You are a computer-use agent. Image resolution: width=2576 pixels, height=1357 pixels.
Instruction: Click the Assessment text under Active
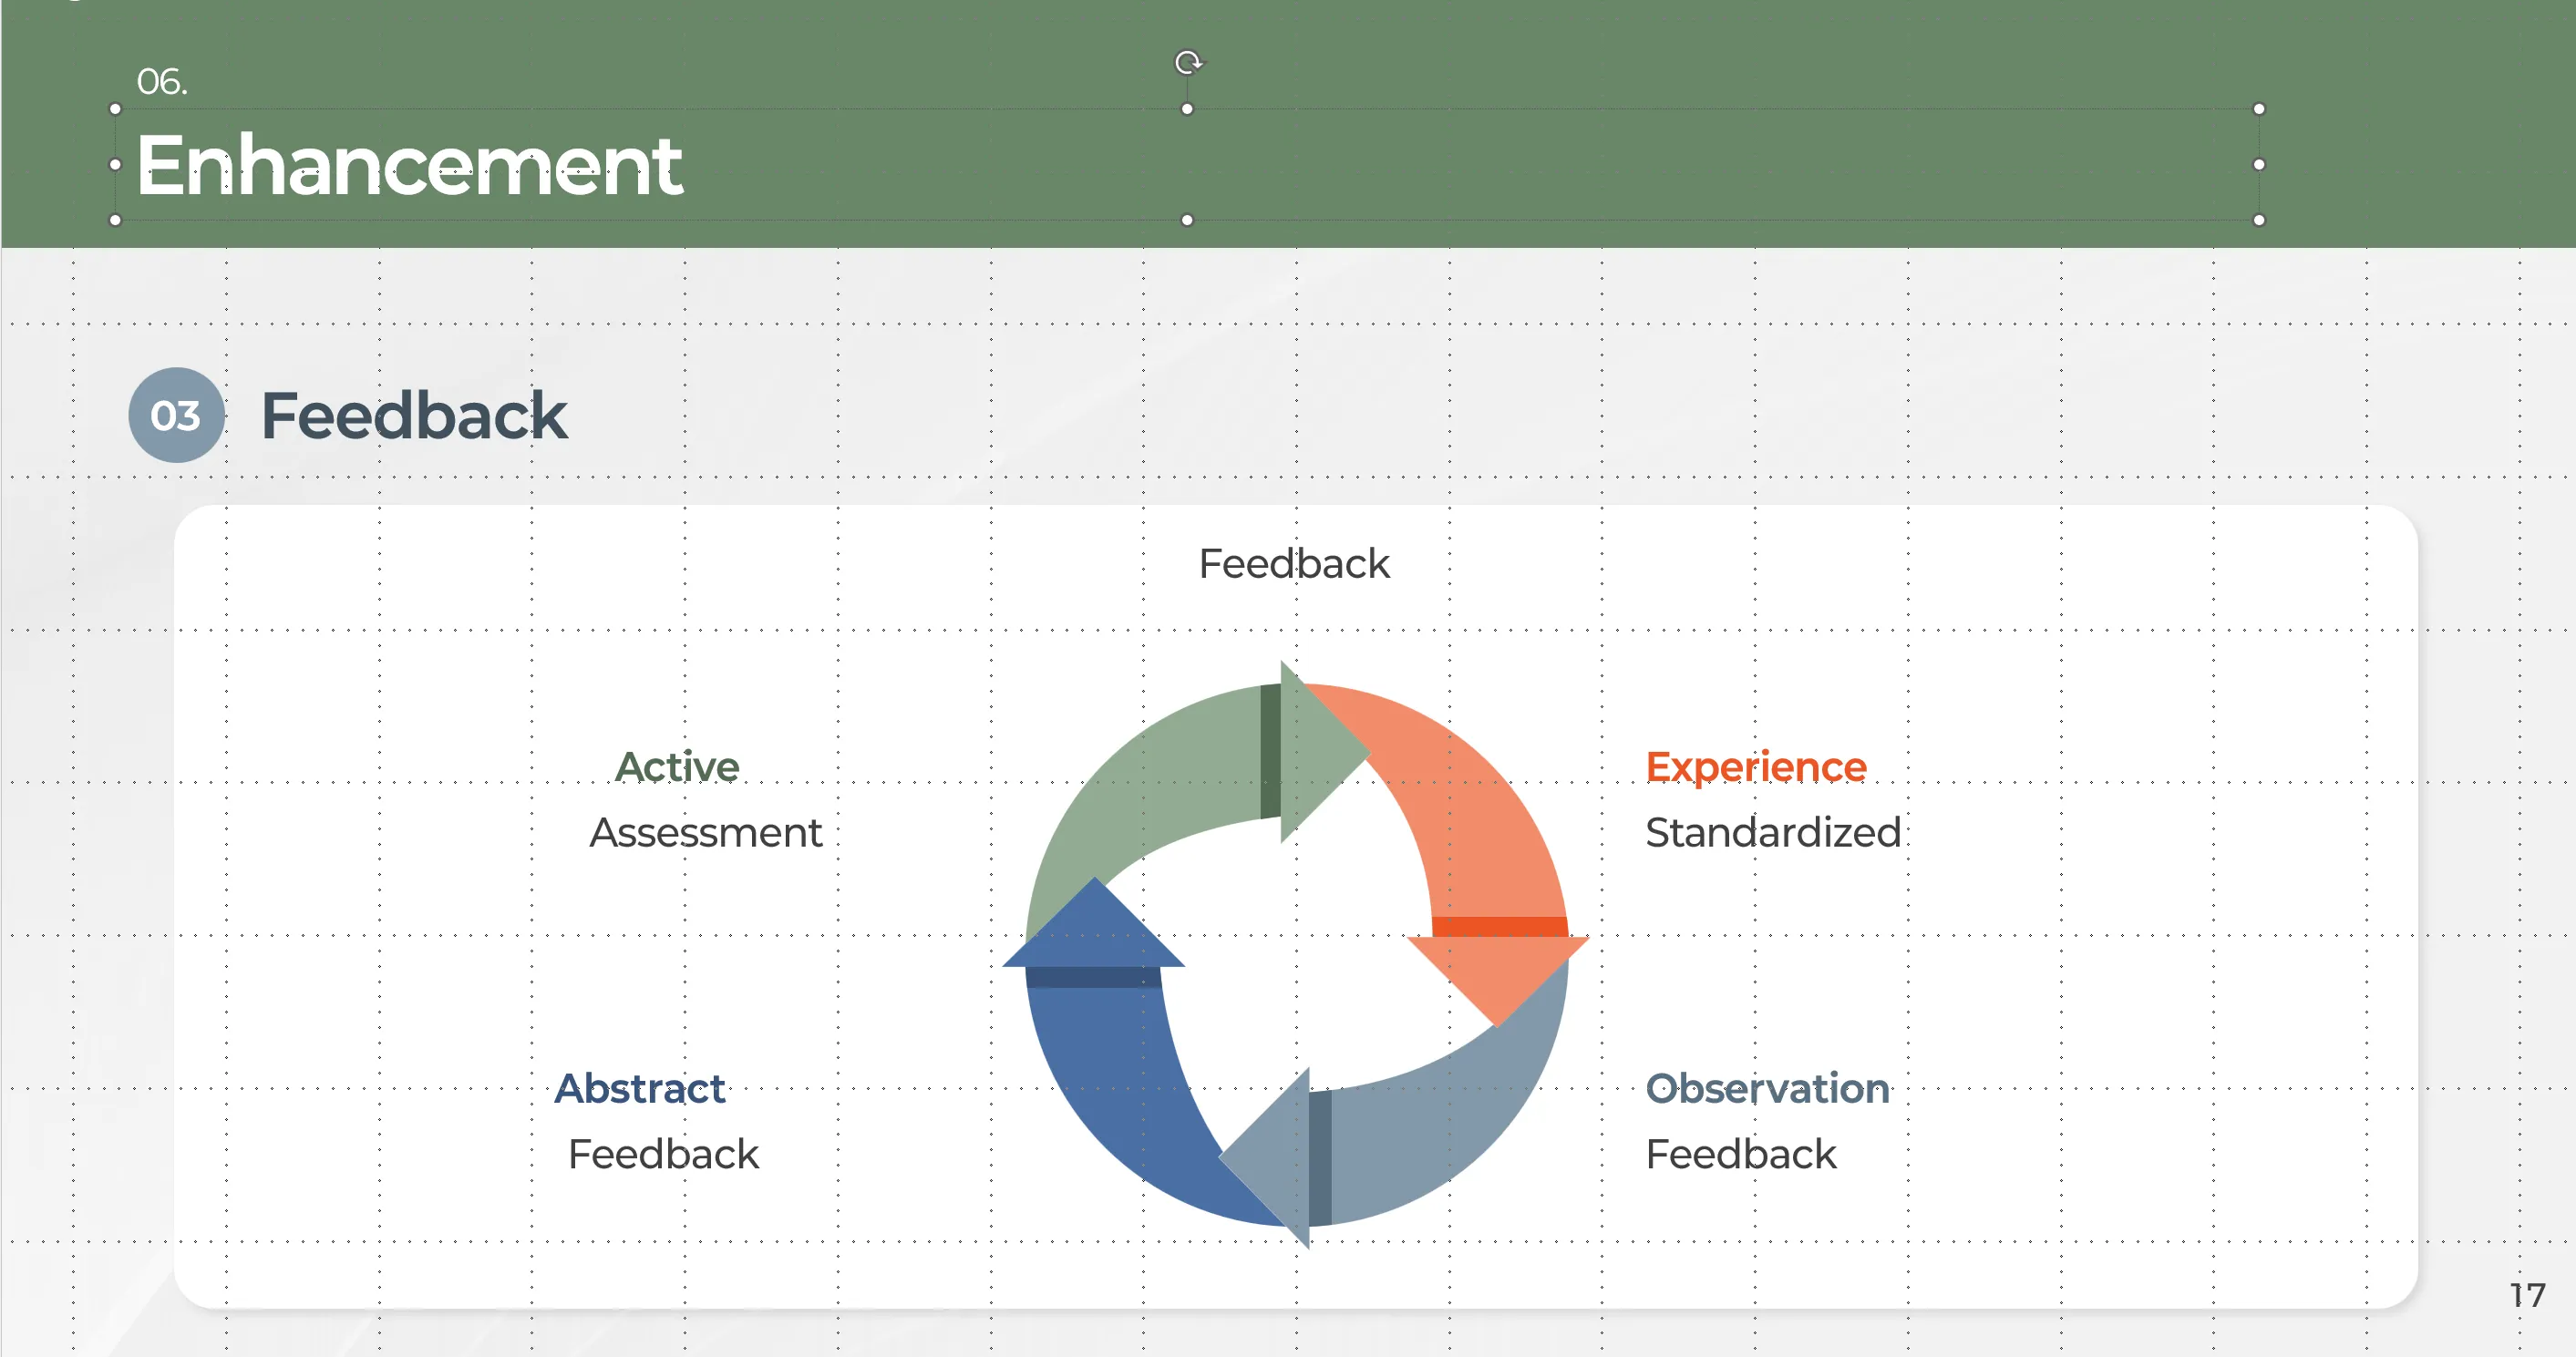[x=706, y=833]
